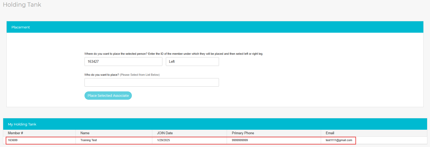Click the empty 'Who do you want to place' field
This screenshot has width=430, height=147.
tap(151, 82)
